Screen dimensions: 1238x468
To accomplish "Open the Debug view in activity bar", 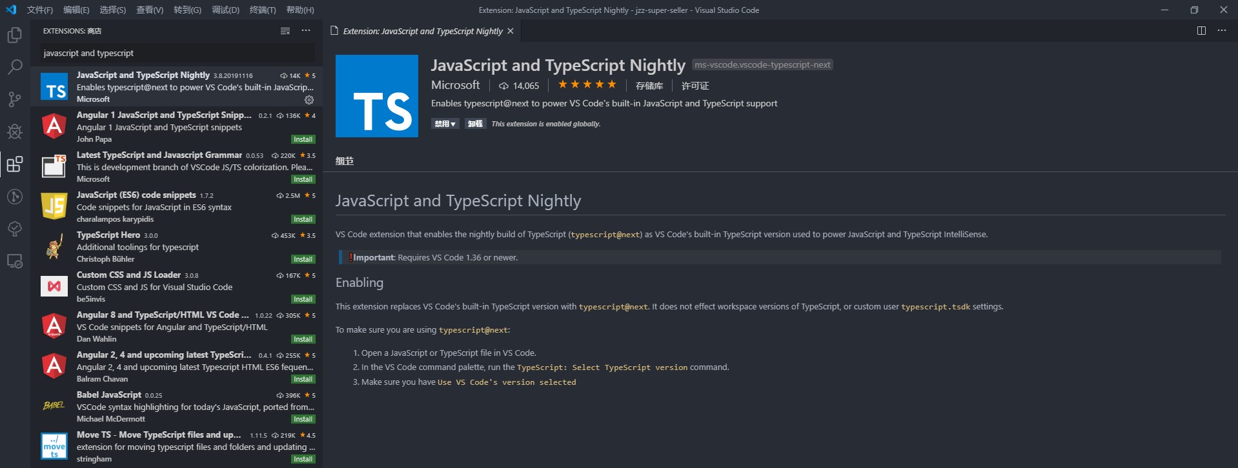I will point(14,132).
